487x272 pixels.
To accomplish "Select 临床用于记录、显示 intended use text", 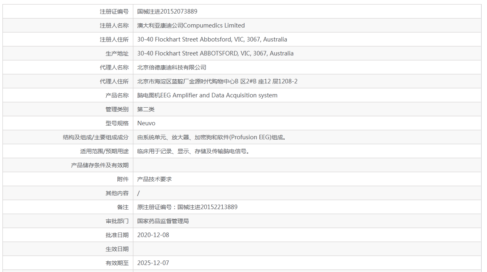I will (x=193, y=151).
